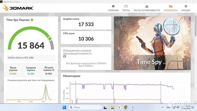Click the 3DMark logo

[x=18, y=8]
